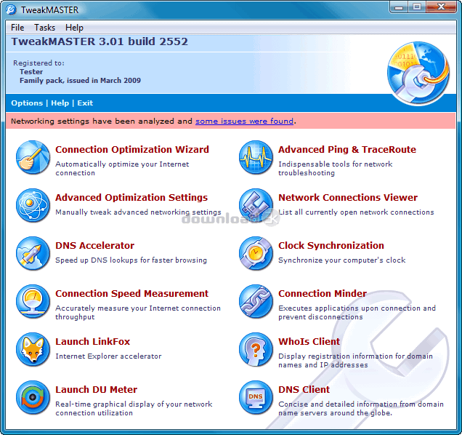Click the 'Tester' registered name text
This screenshot has height=435, width=462.
(x=31, y=72)
